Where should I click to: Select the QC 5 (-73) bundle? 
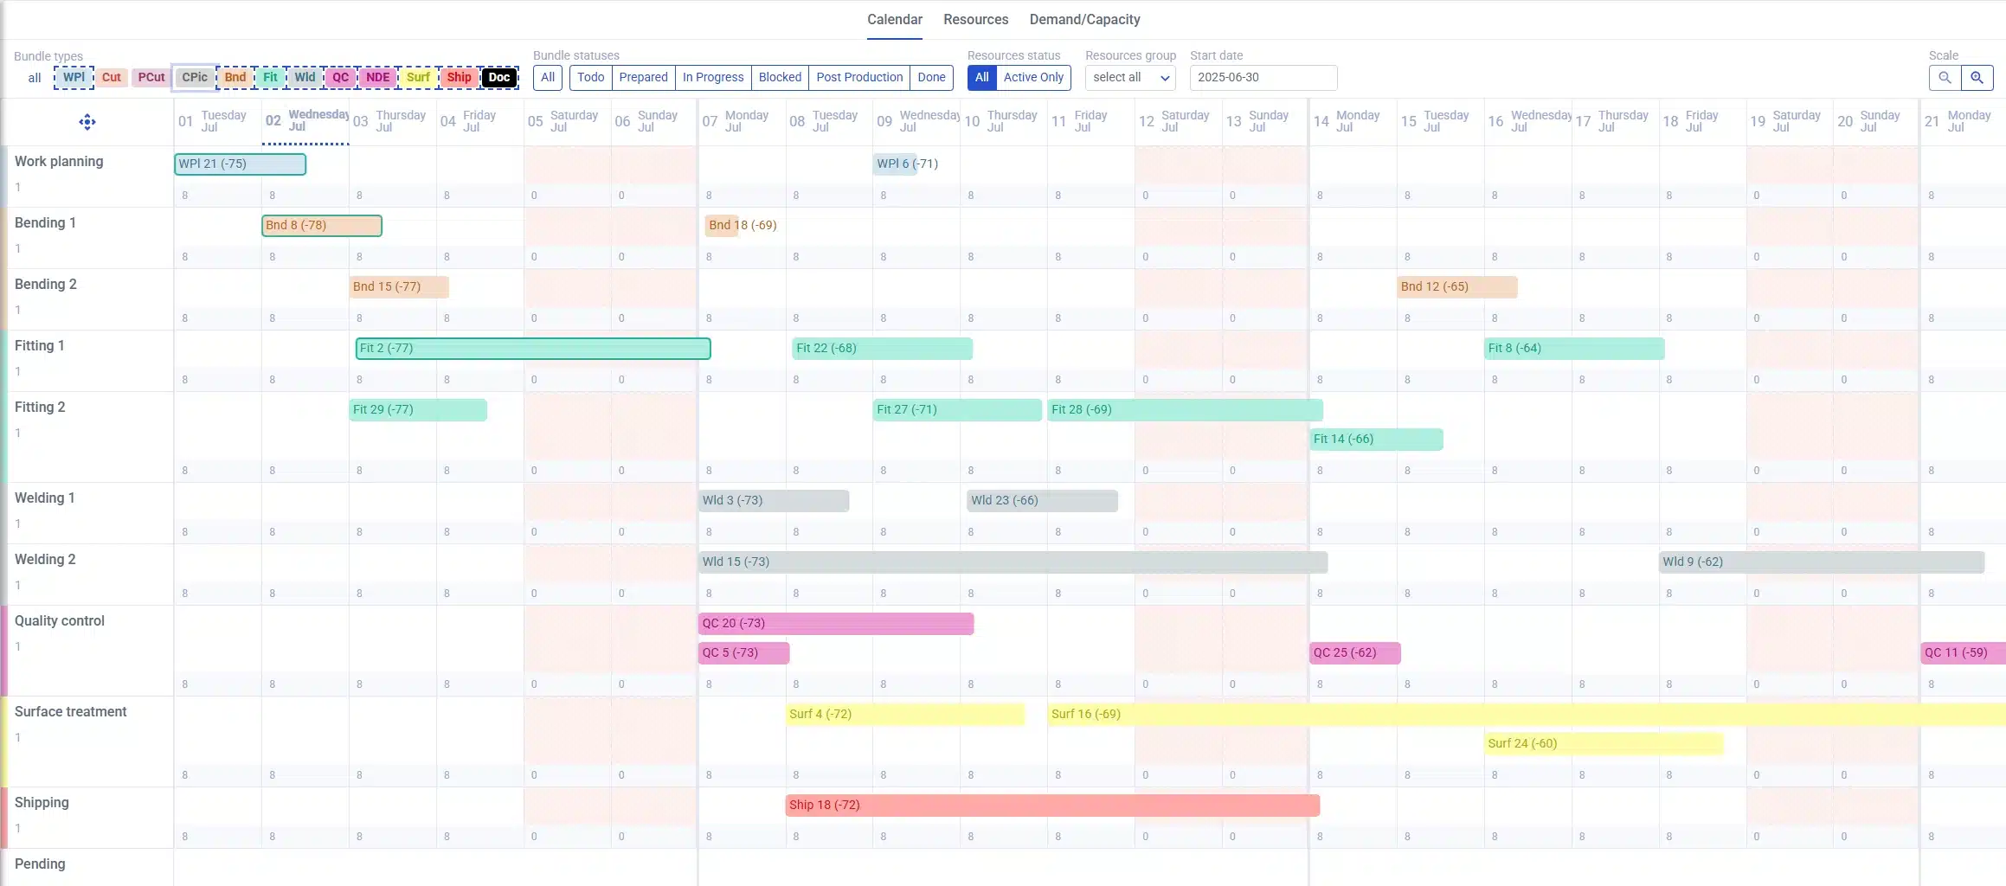point(744,653)
